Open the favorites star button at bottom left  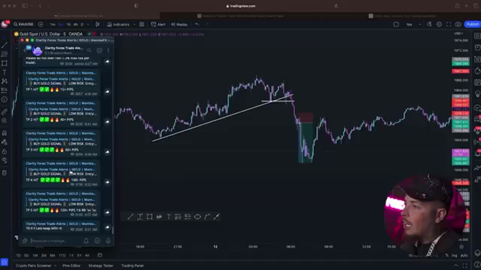click(x=5, y=262)
